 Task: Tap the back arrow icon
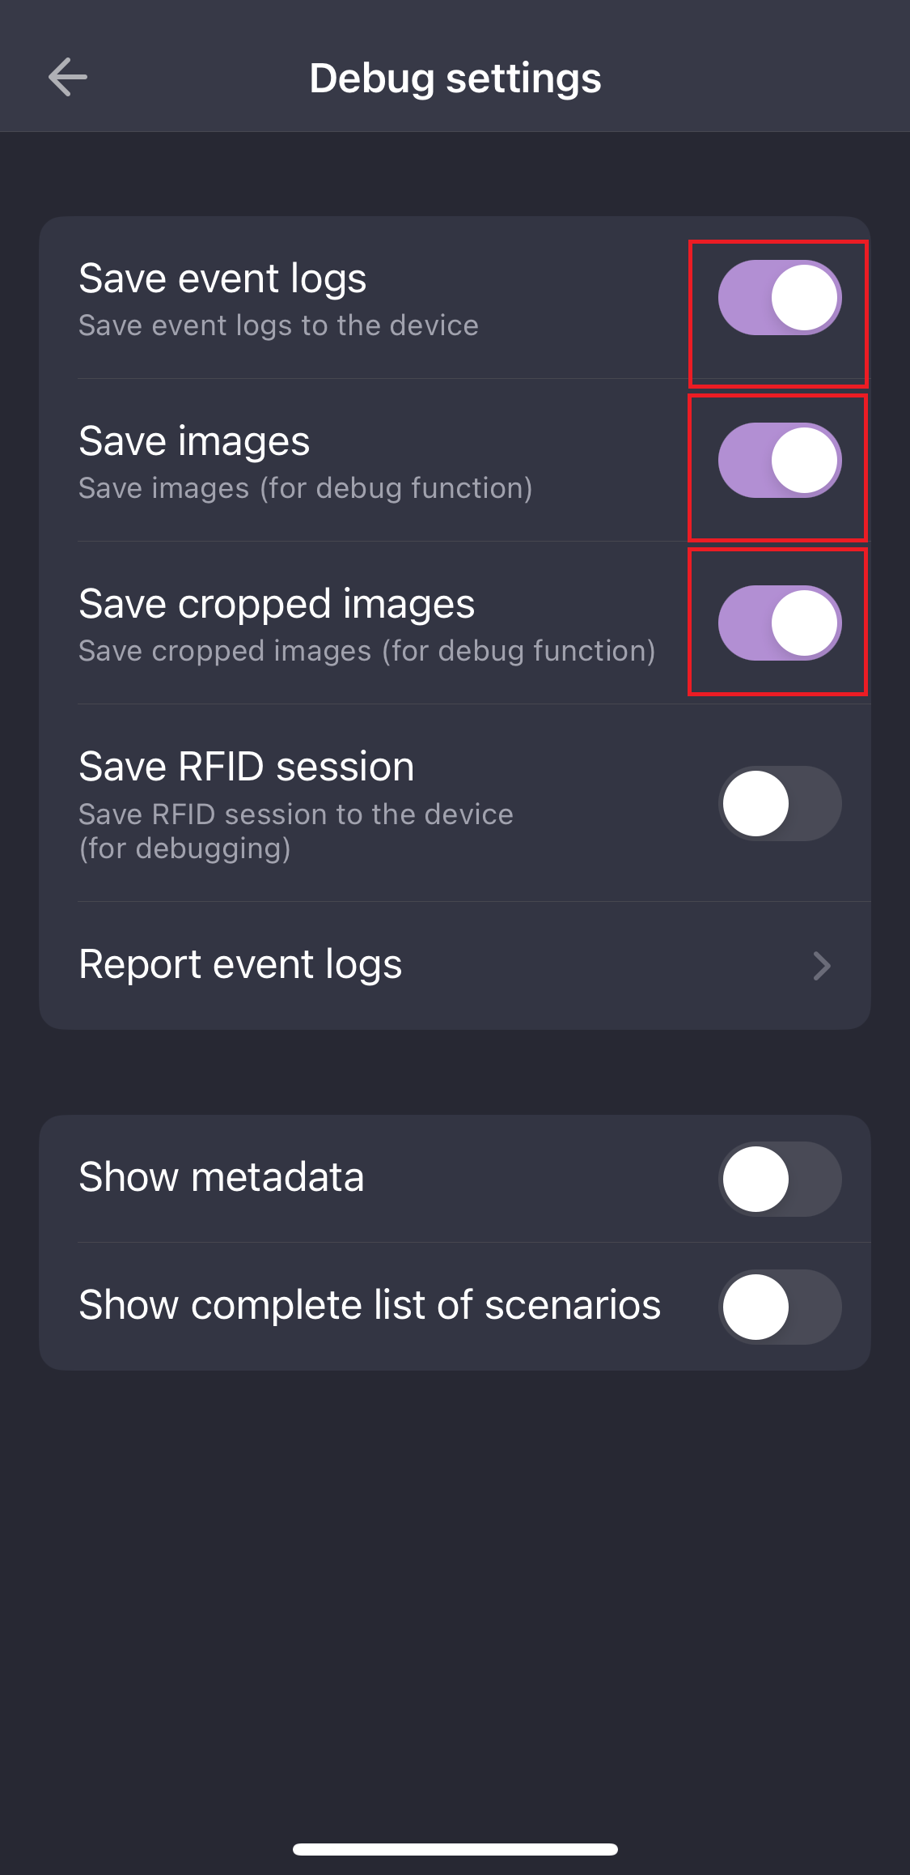(68, 78)
